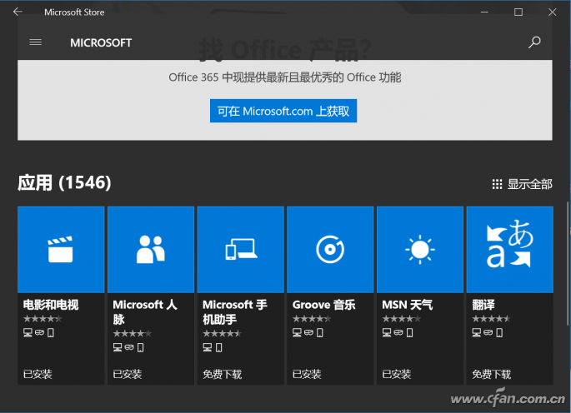
Task: Click the star rating of 翻译
Action: 491,319
